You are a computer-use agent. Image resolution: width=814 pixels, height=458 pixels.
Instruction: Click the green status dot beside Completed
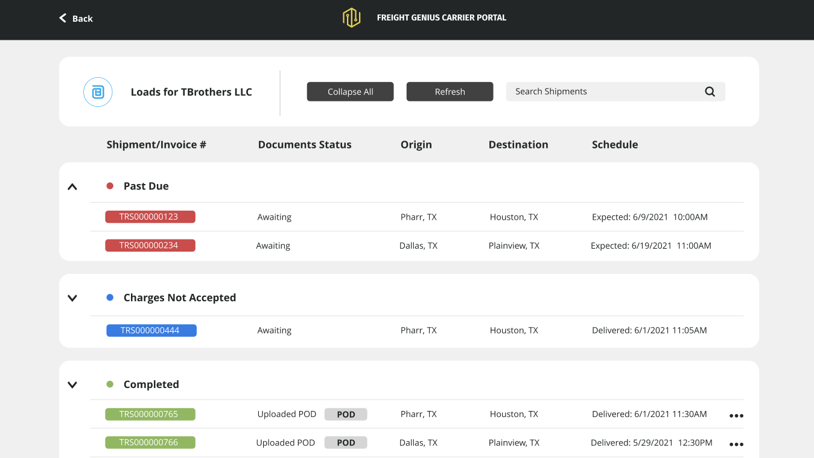click(x=109, y=383)
